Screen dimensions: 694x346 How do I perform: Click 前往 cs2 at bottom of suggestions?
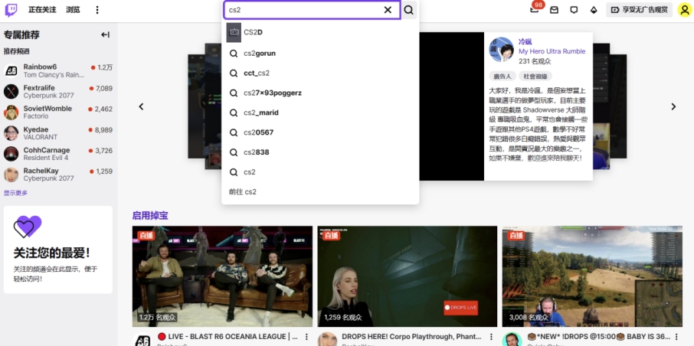(320, 191)
